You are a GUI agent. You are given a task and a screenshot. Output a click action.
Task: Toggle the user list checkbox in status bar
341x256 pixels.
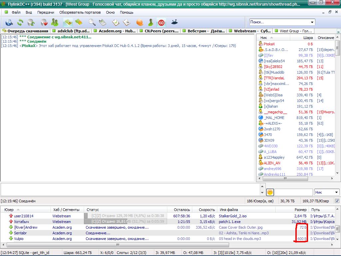(x=337, y=201)
